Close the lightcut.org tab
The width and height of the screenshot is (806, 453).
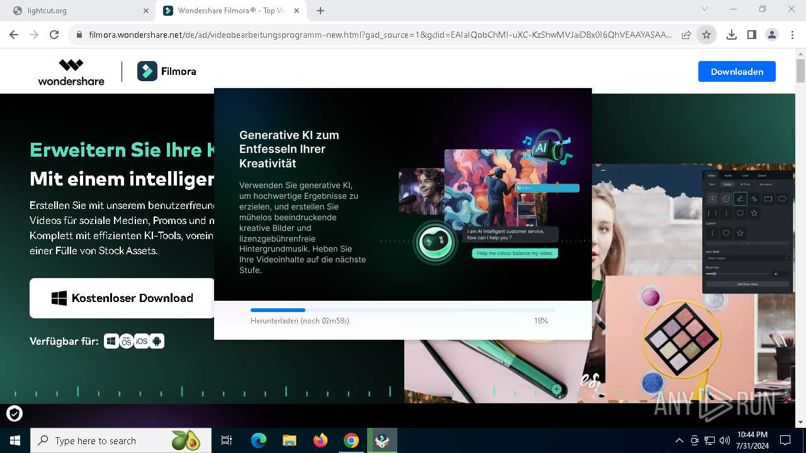coord(145,11)
